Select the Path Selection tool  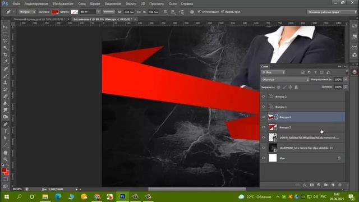tap(5, 139)
